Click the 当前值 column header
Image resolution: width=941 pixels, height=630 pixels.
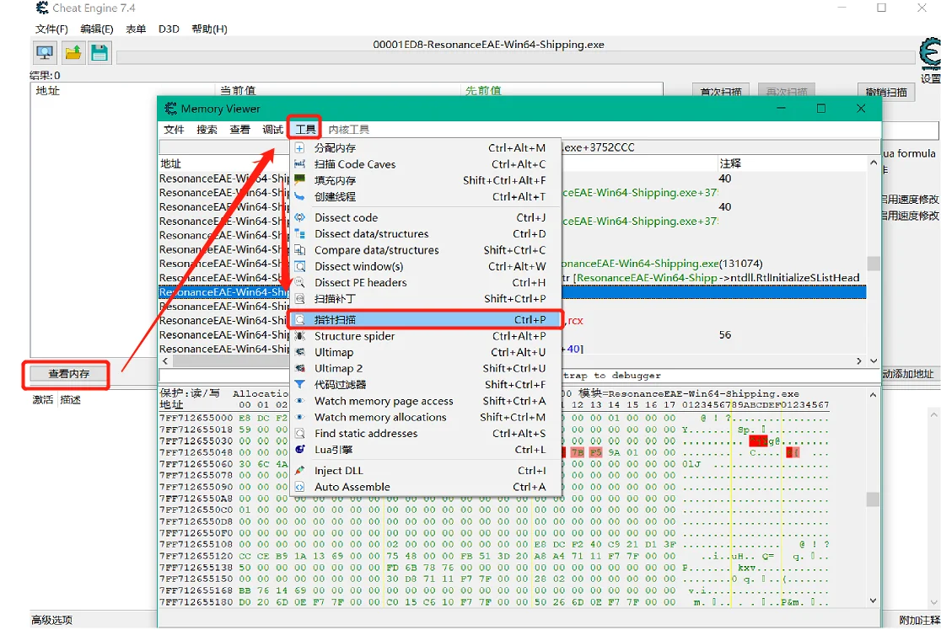(238, 90)
